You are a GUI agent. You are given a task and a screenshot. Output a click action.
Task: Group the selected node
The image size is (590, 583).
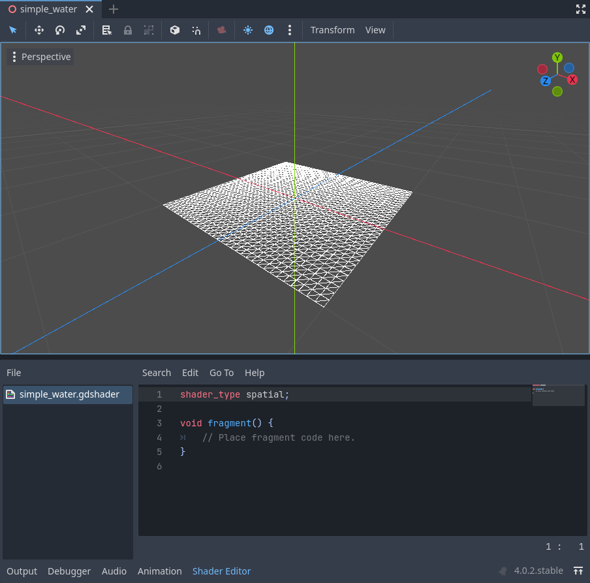coord(149,30)
